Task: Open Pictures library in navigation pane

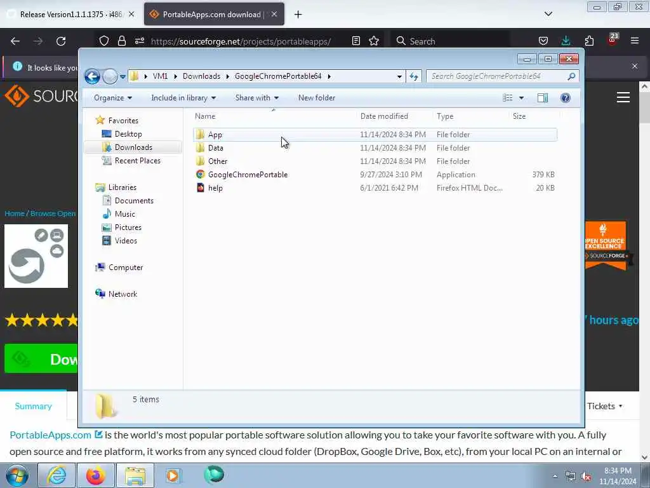Action: [x=128, y=227]
